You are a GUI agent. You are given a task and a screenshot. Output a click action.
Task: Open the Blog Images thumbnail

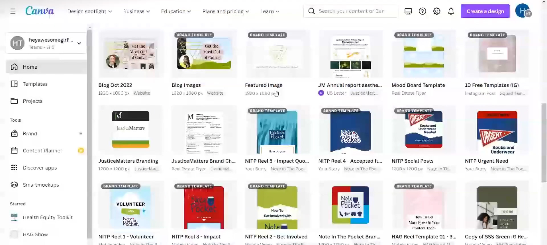(204, 54)
